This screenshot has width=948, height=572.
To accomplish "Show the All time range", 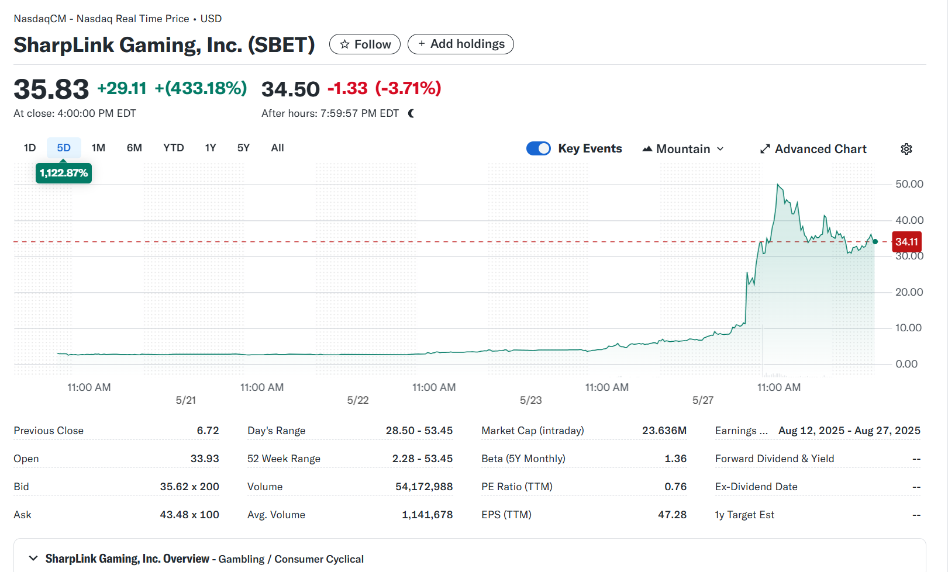I will pyautogui.click(x=277, y=148).
